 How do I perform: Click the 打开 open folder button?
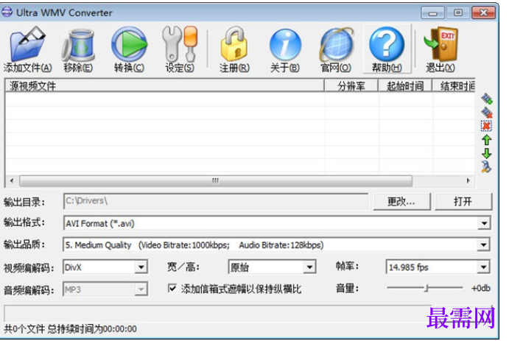pyautogui.click(x=463, y=202)
